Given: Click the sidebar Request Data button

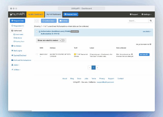Looking at the screenshot, I should (18, 21).
